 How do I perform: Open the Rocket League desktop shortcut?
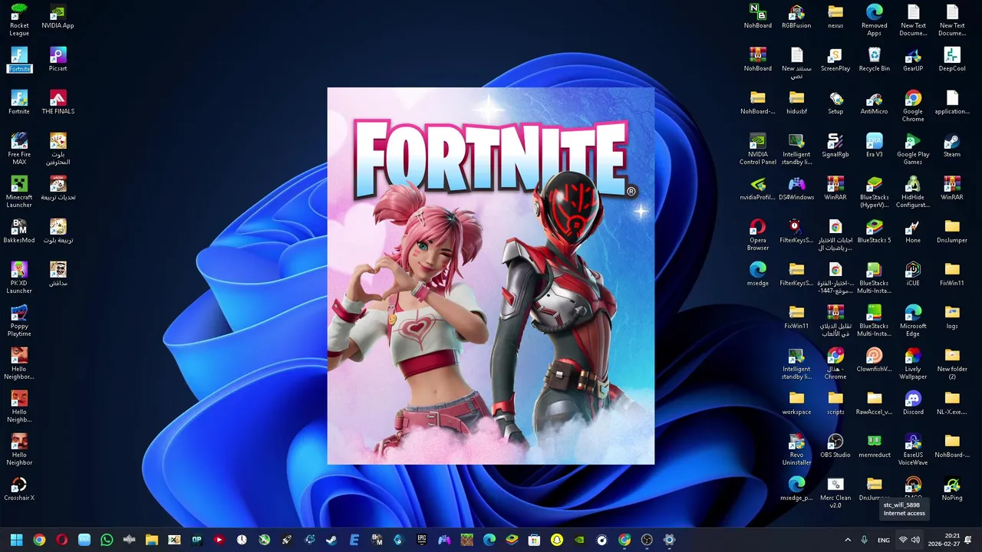click(19, 19)
